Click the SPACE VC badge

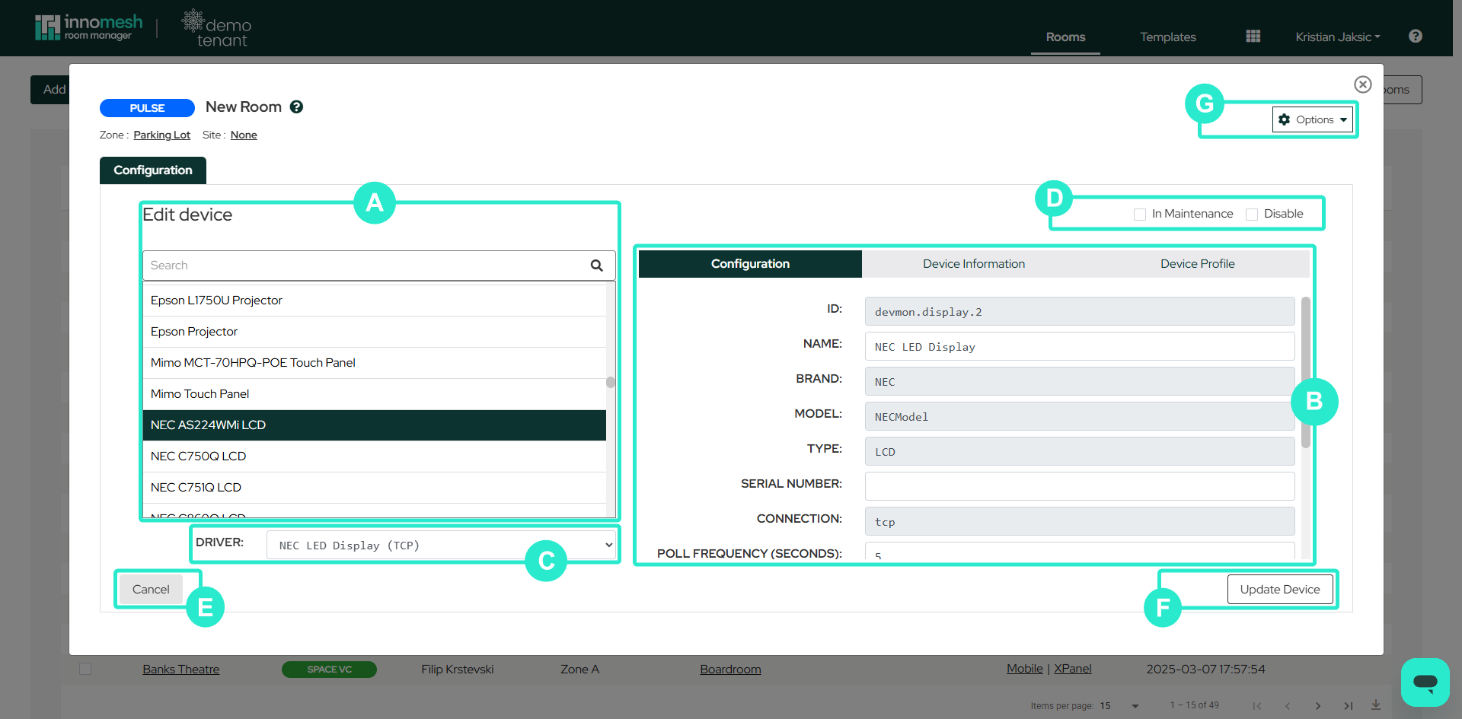click(329, 670)
